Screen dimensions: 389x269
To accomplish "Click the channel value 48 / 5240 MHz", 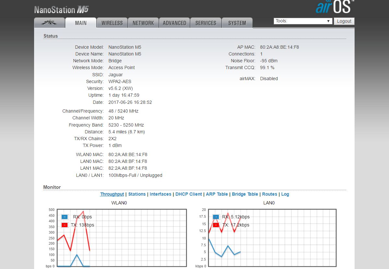I will (123, 111).
